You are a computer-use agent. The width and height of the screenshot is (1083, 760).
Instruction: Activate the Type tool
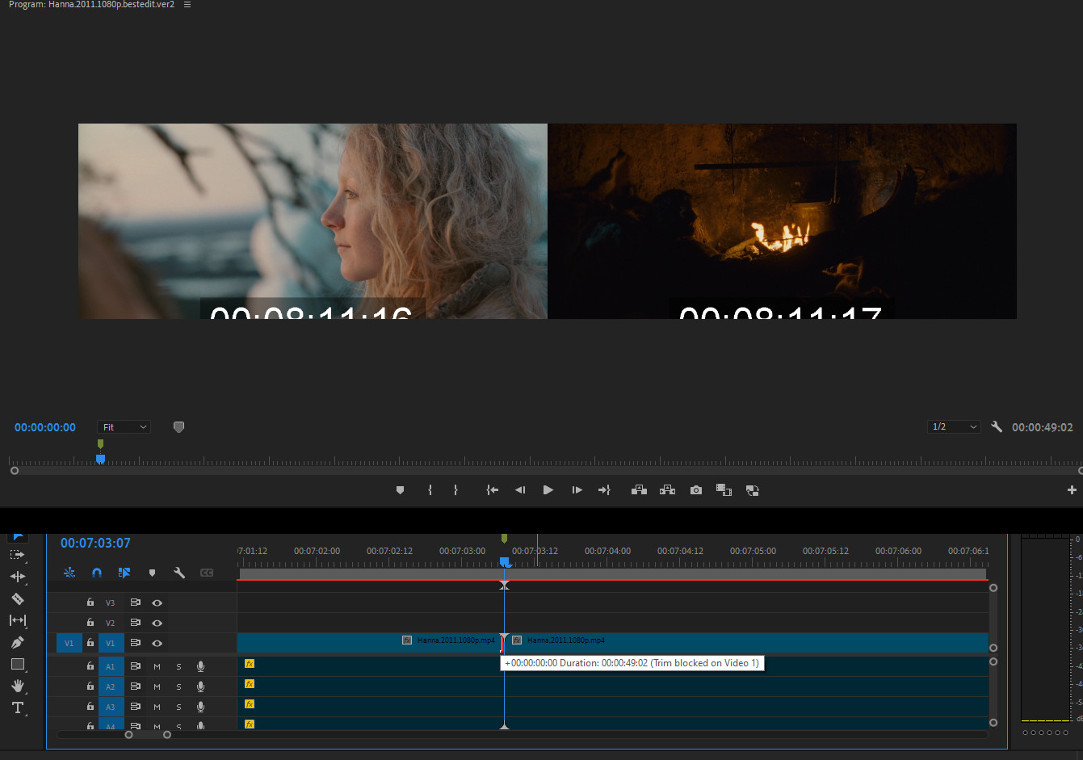[x=17, y=708]
